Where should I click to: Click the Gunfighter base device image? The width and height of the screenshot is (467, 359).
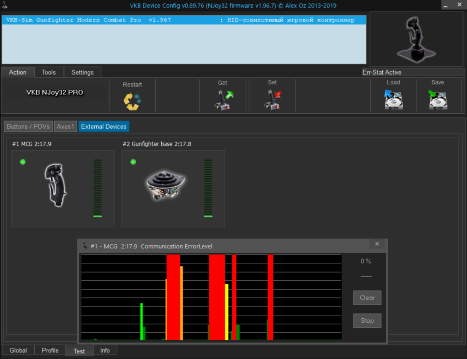click(x=166, y=185)
